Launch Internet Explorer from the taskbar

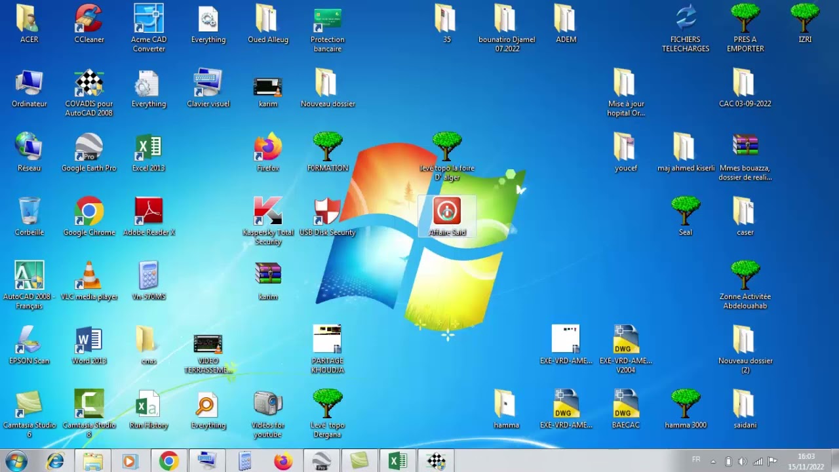[55, 462]
